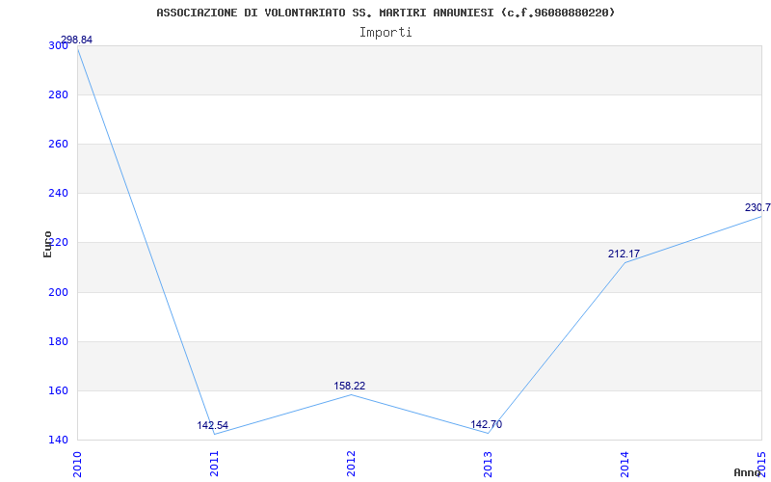Click the 230.7 data label for 2015
This screenshot has width=771, height=482.
[x=758, y=207]
